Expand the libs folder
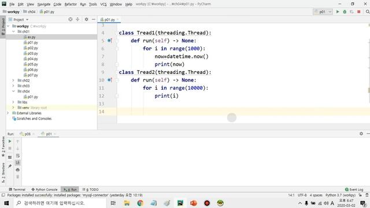370x208 pixels. click(x=13, y=102)
